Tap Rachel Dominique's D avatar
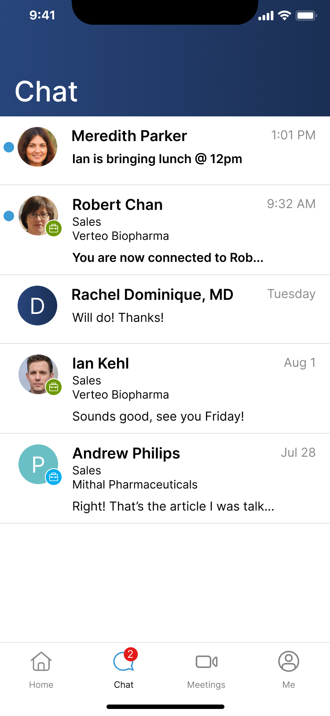Screen dimensions: 330x716 pos(37,306)
